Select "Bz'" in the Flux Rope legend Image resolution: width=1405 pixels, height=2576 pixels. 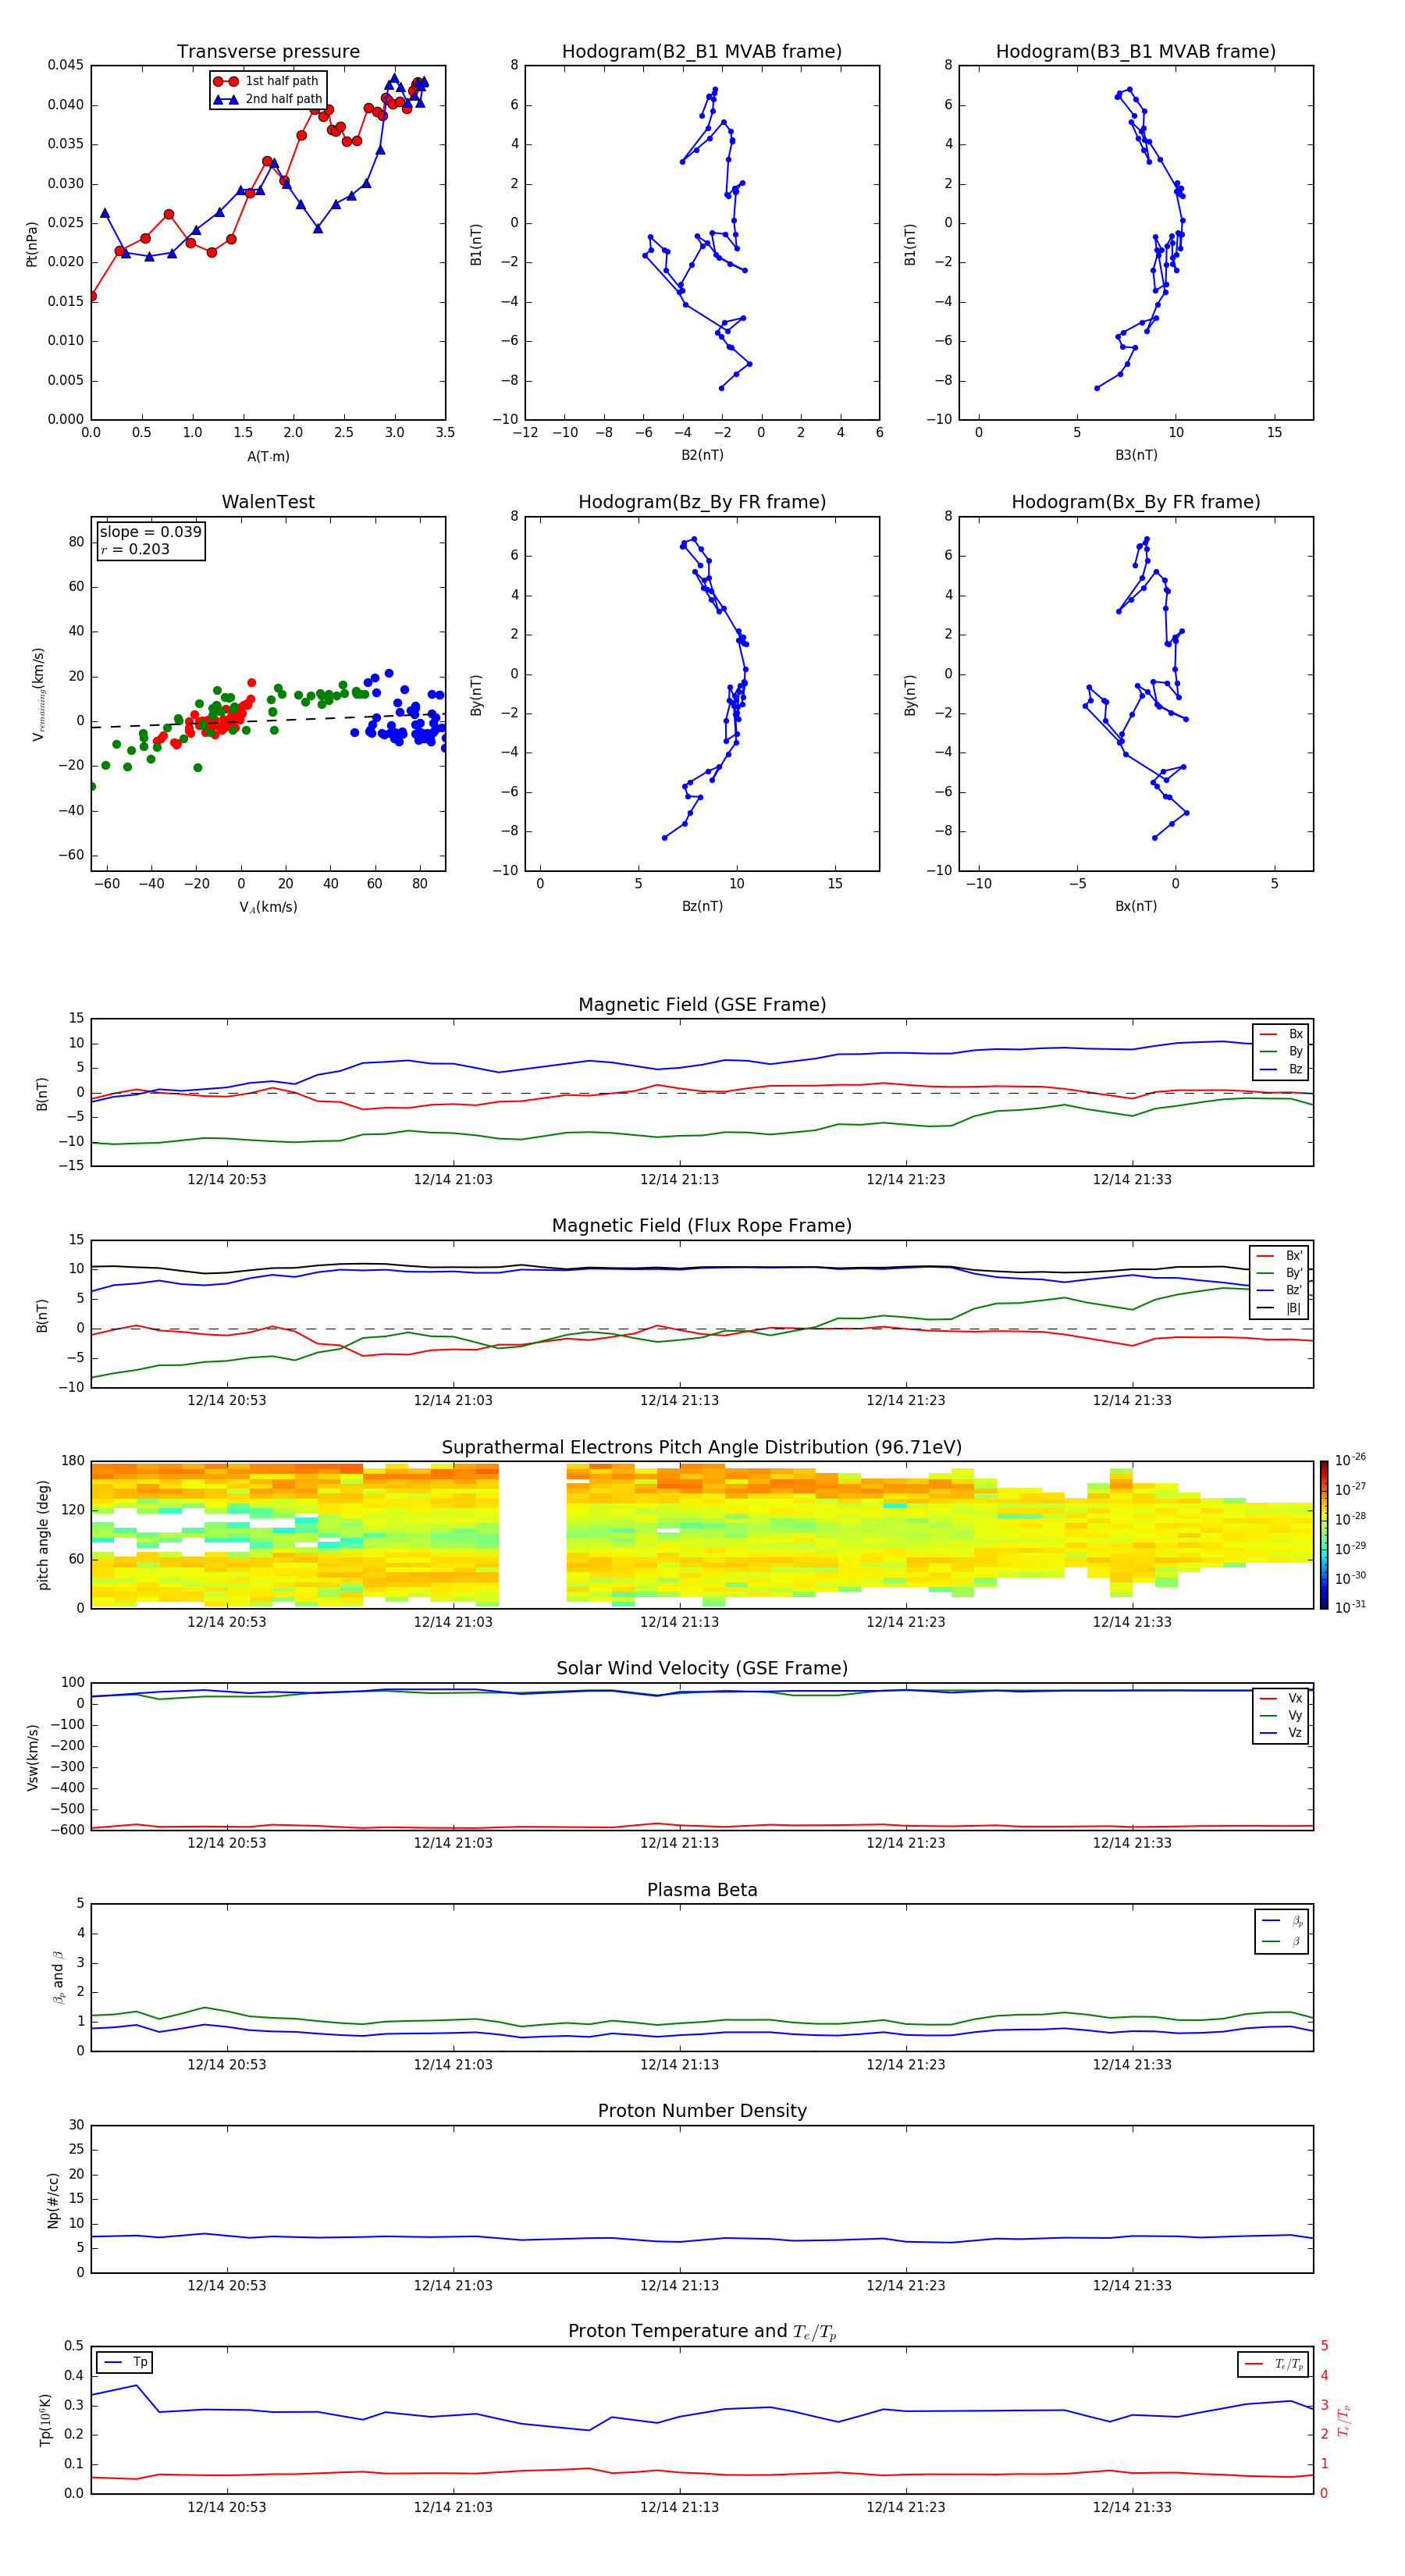point(1280,1290)
